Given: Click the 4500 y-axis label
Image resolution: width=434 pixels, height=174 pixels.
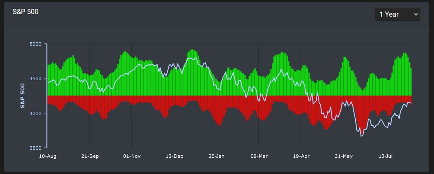Looking at the screenshot, I should [35, 78].
